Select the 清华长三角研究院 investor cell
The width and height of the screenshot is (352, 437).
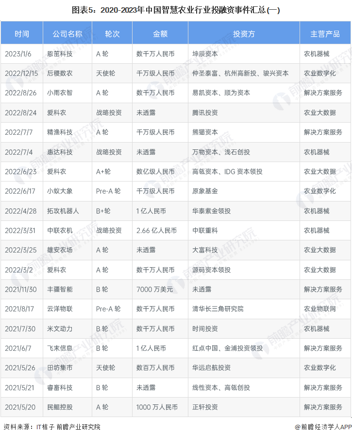pos(218,309)
